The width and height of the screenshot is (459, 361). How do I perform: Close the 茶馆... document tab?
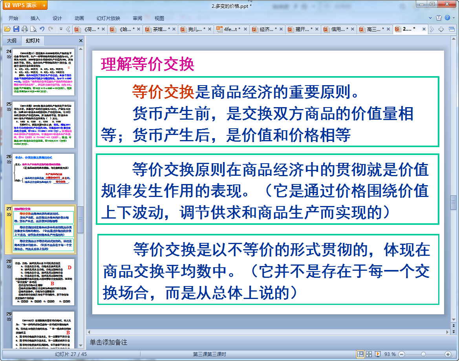[x=174, y=29]
